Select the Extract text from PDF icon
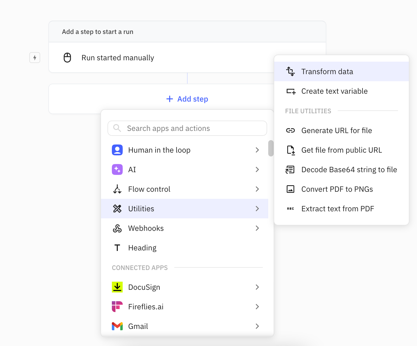Screen dimensions: 417x346 pos(290,209)
